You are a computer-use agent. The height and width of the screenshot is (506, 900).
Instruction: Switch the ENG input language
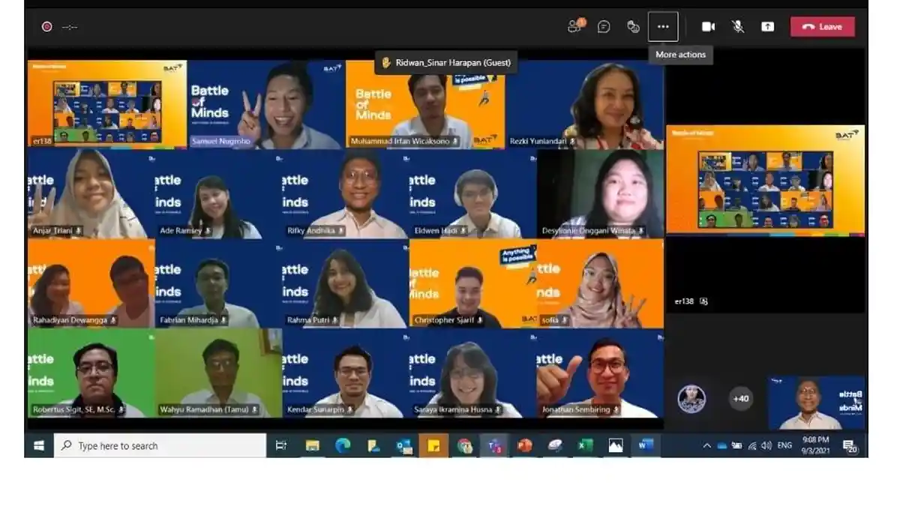point(784,445)
